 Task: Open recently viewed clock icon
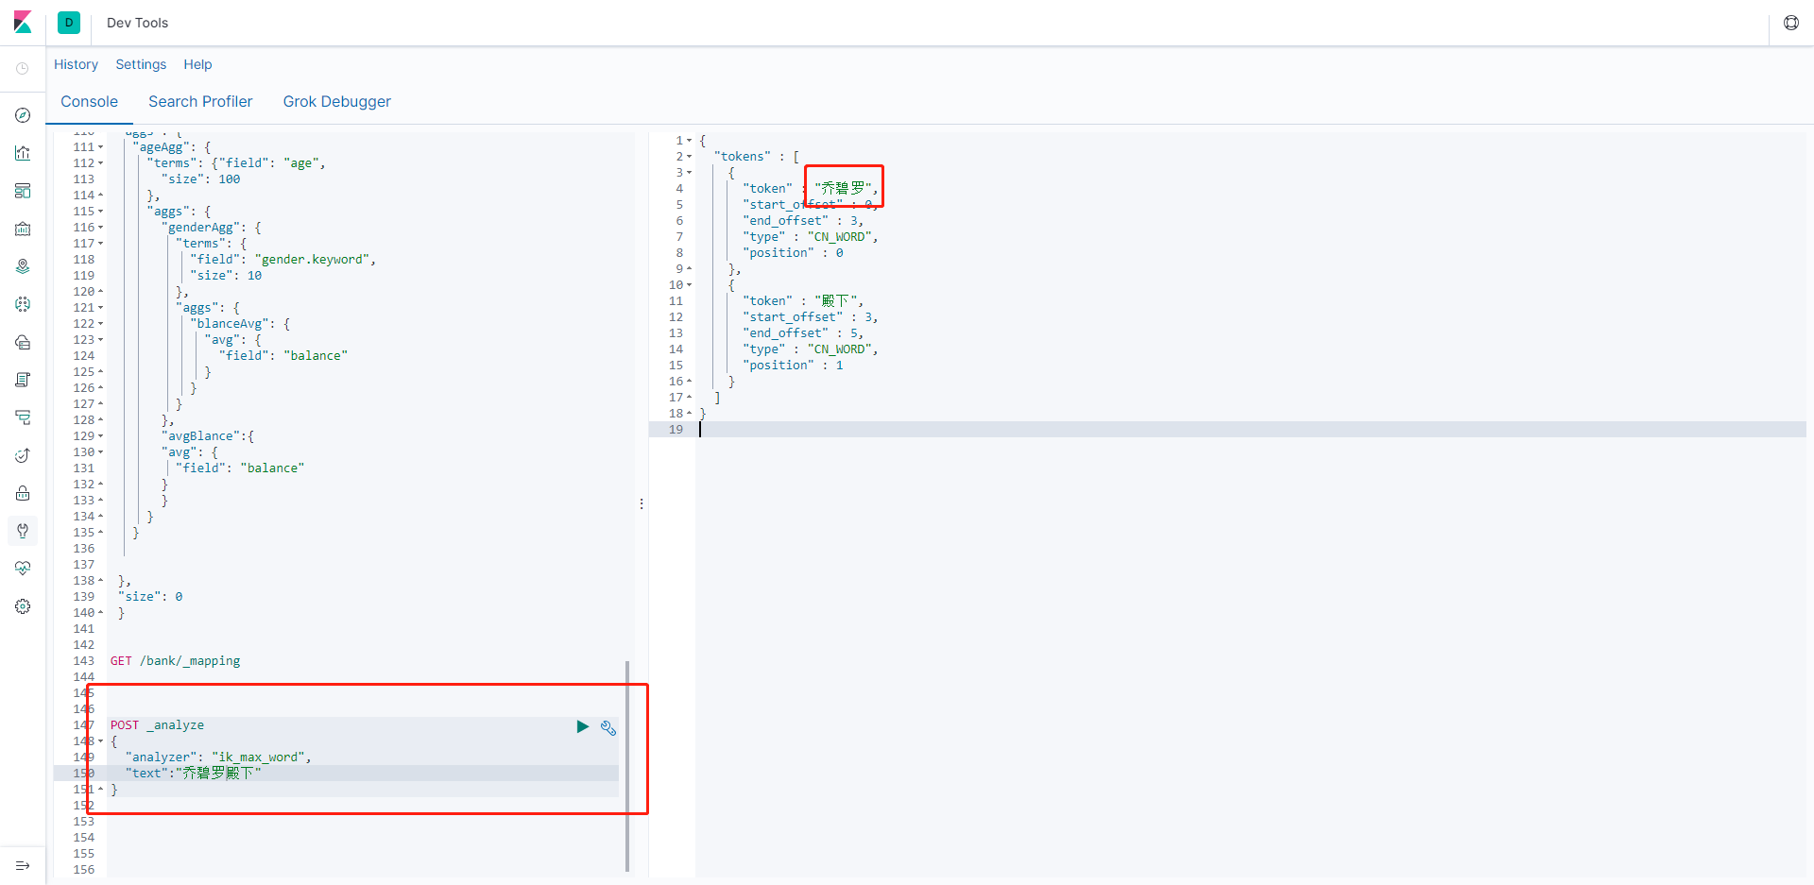[x=23, y=69]
